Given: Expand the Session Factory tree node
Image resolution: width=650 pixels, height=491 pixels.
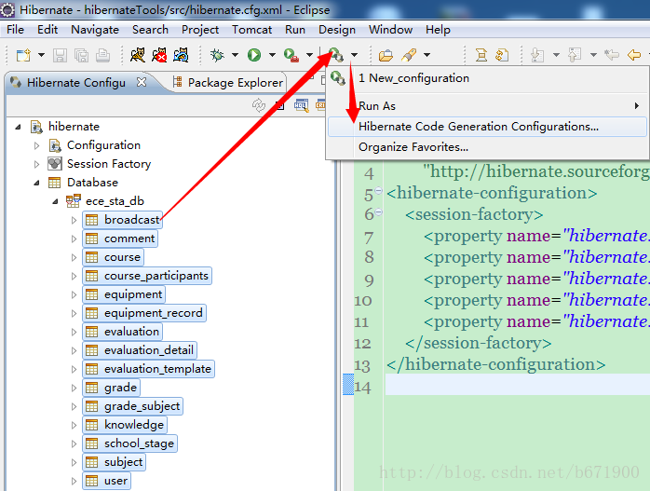Looking at the screenshot, I should (x=36, y=164).
